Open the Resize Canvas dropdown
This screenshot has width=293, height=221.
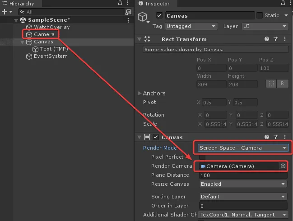[x=243, y=184]
